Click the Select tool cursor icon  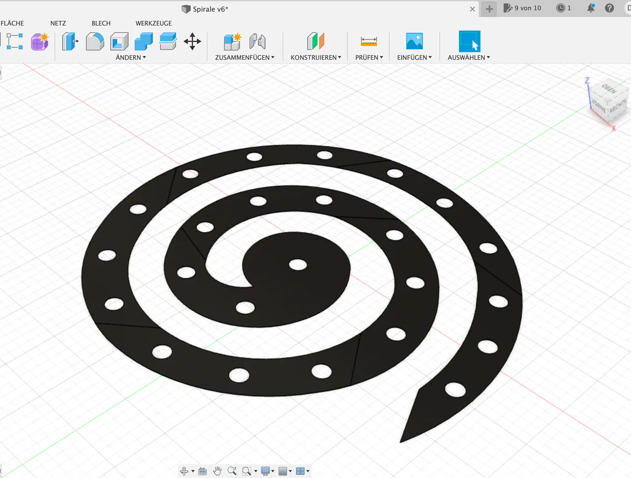pyautogui.click(x=469, y=41)
